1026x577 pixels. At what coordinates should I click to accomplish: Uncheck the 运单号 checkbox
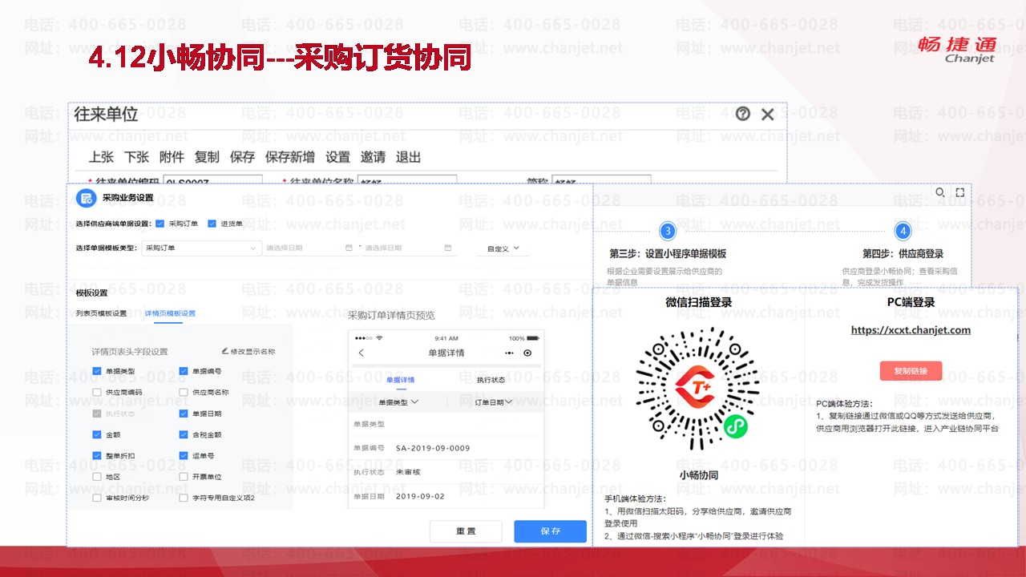[x=184, y=455]
